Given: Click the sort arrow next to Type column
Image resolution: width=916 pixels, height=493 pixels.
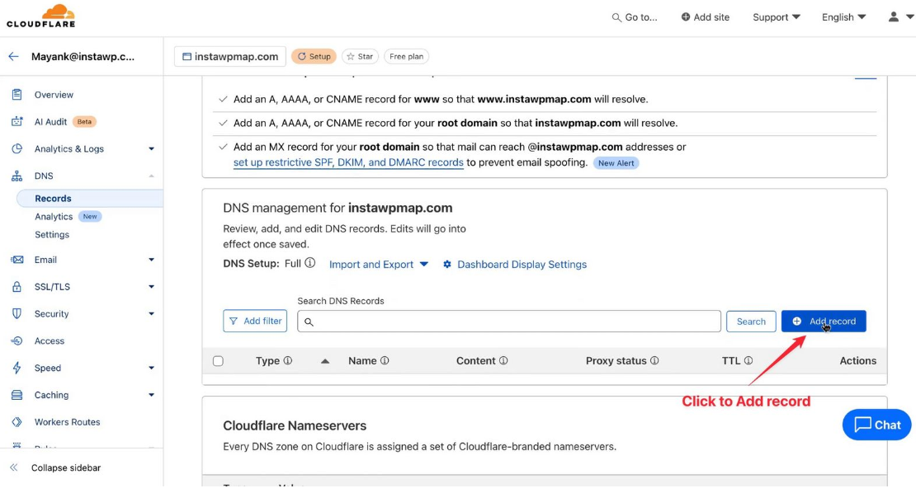Looking at the screenshot, I should pyautogui.click(x=325, y=361).
